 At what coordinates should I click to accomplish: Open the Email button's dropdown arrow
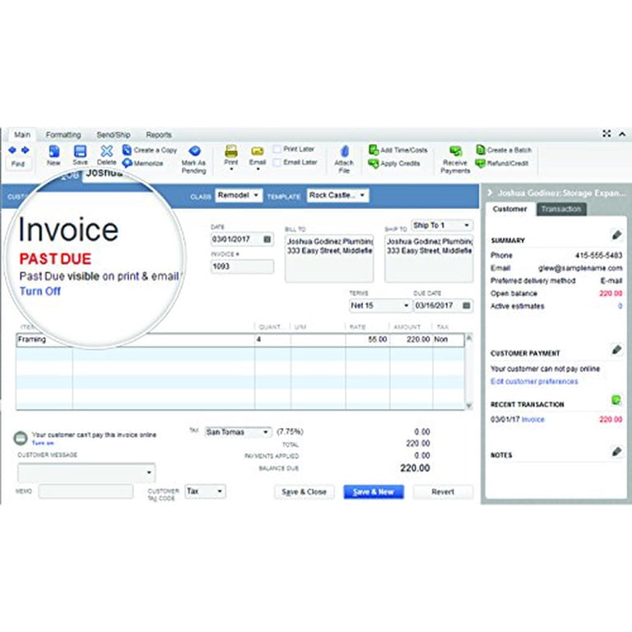coord(258,170)
